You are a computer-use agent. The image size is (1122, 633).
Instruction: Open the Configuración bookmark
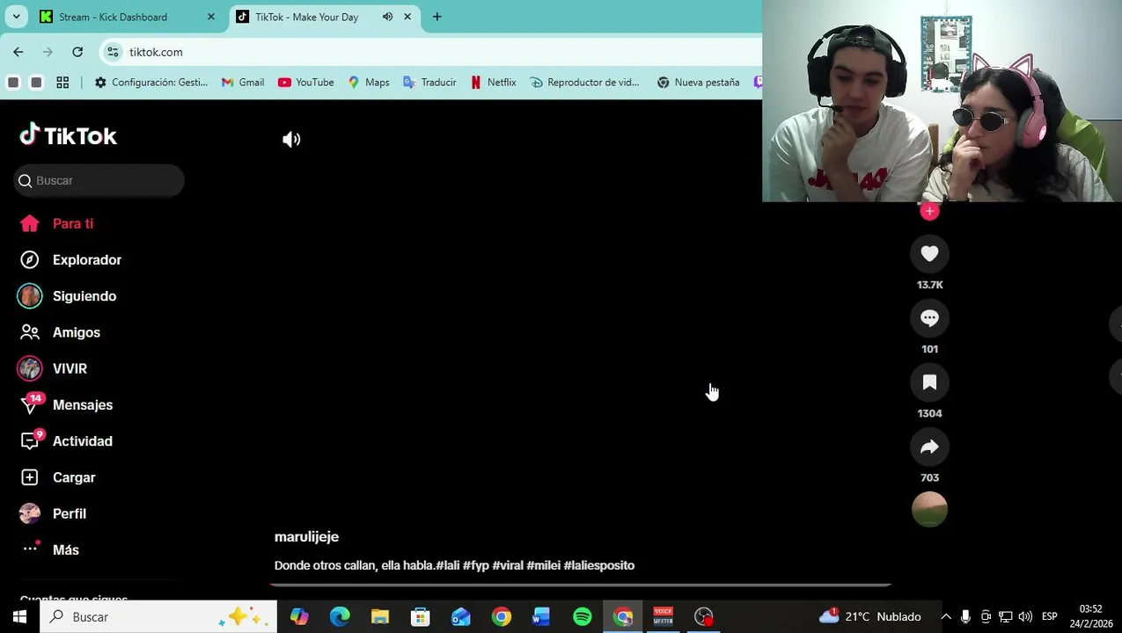(x=150, y=83)
